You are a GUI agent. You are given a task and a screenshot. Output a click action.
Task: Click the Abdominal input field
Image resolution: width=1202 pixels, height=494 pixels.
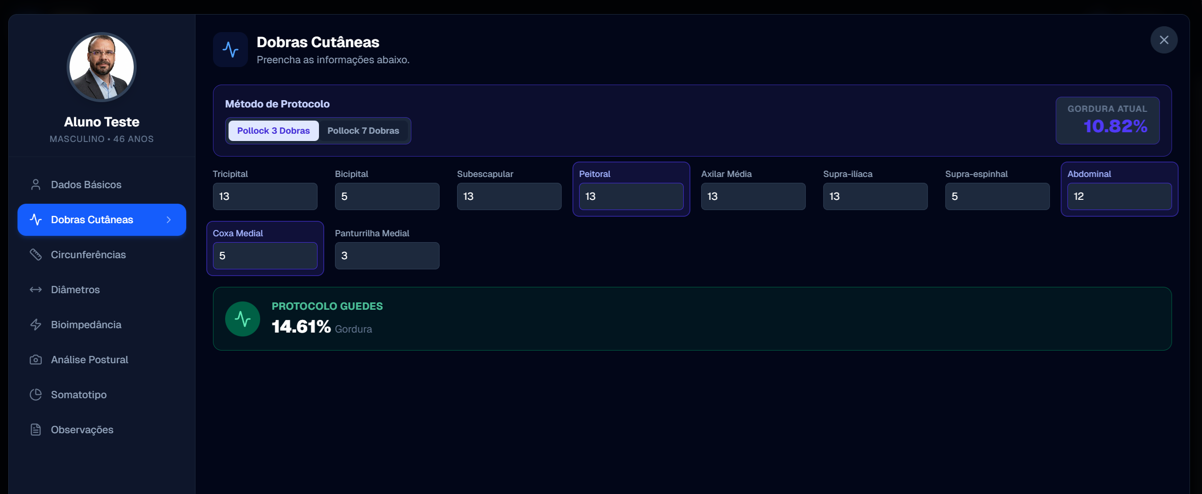[1119, 196]
